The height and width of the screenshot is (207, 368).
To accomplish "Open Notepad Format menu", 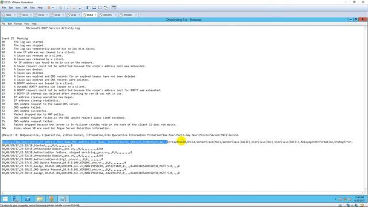I will click(x=18, y=24).
